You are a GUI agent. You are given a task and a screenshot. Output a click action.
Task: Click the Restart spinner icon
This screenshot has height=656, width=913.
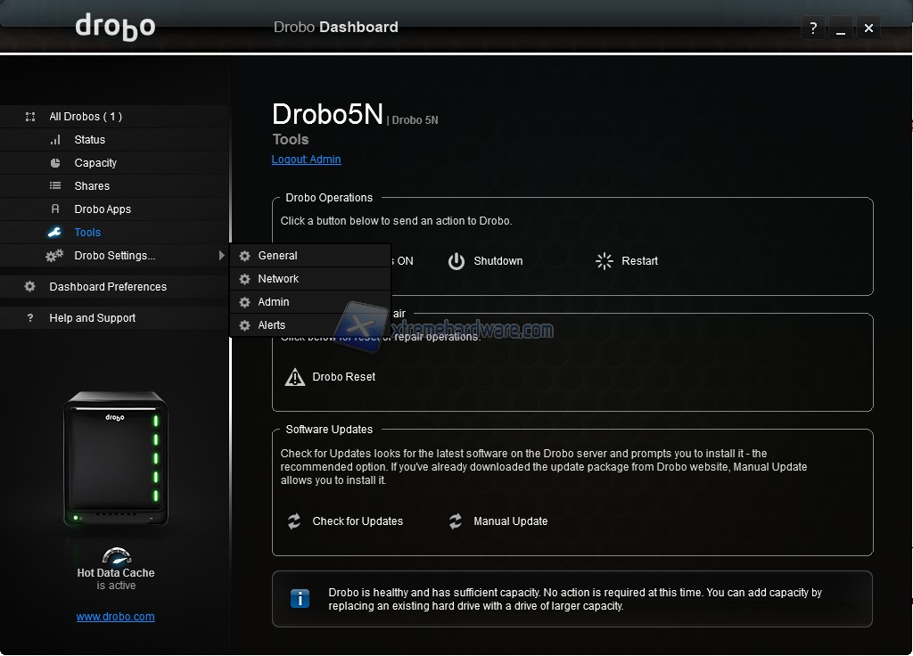(605, 261)
